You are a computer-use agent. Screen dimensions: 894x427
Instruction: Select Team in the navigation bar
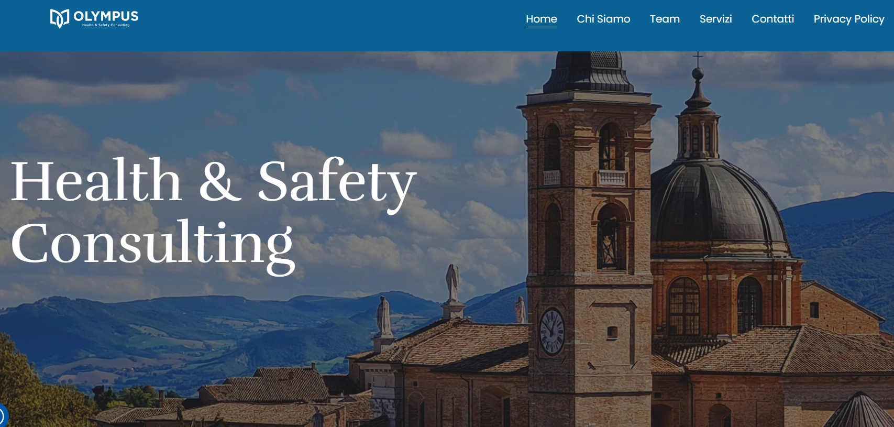coord(665,19)
